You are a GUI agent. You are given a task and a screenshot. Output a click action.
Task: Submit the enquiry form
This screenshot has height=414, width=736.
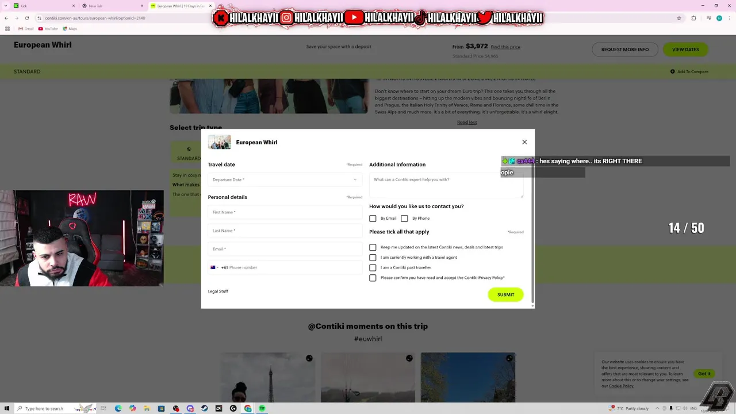[x=505, y=294]
